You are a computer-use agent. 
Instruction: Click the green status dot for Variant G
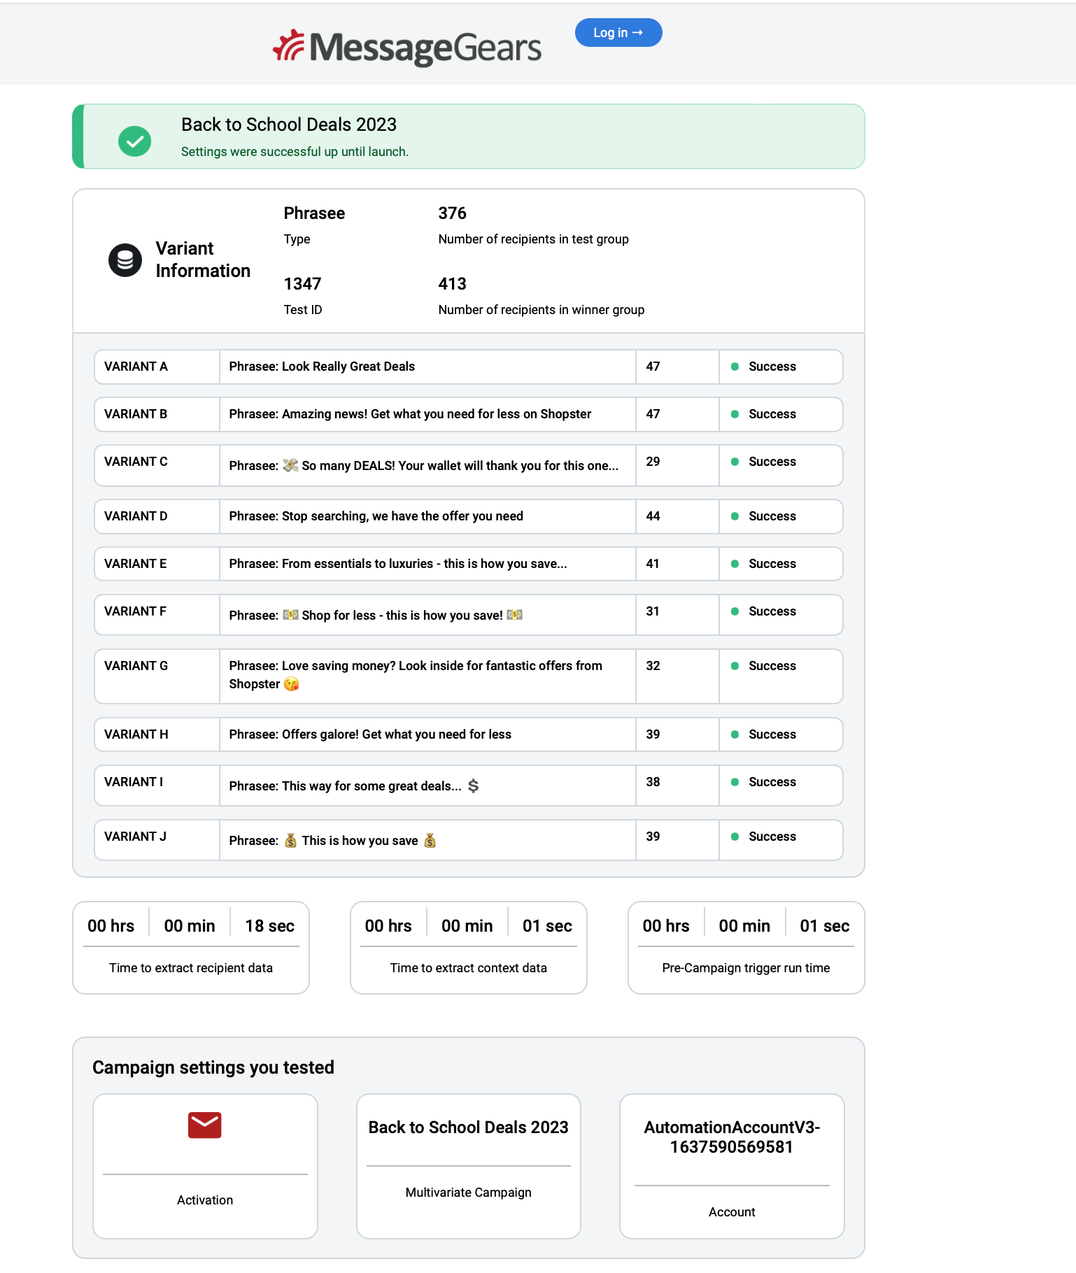(735, 666)
